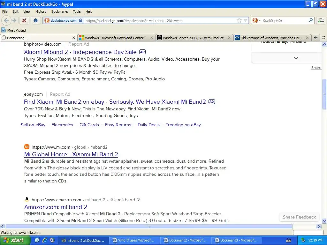
Task: Open Find Xiaomi Mi Band2 on ebay ad
Action: (x=115, y=102)
